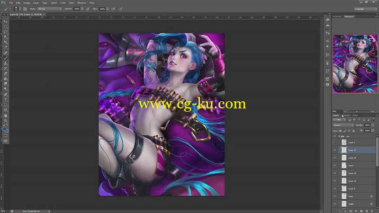This screenshot has height=213, width=379.
Task: Open brush preset picker arrow
Action: click(x=20, y=9)
